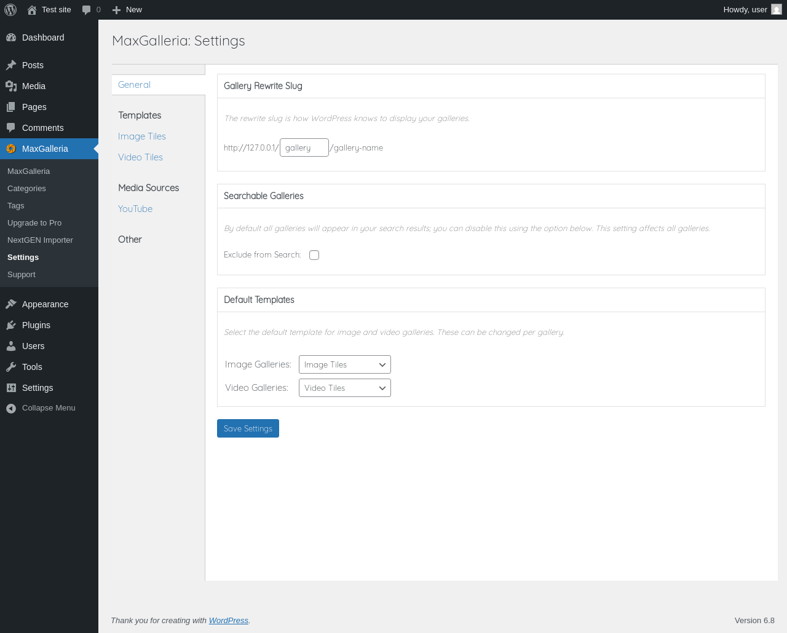787x633 pixels.
Task: Select the General settings tab
Action: pos(134,85)
